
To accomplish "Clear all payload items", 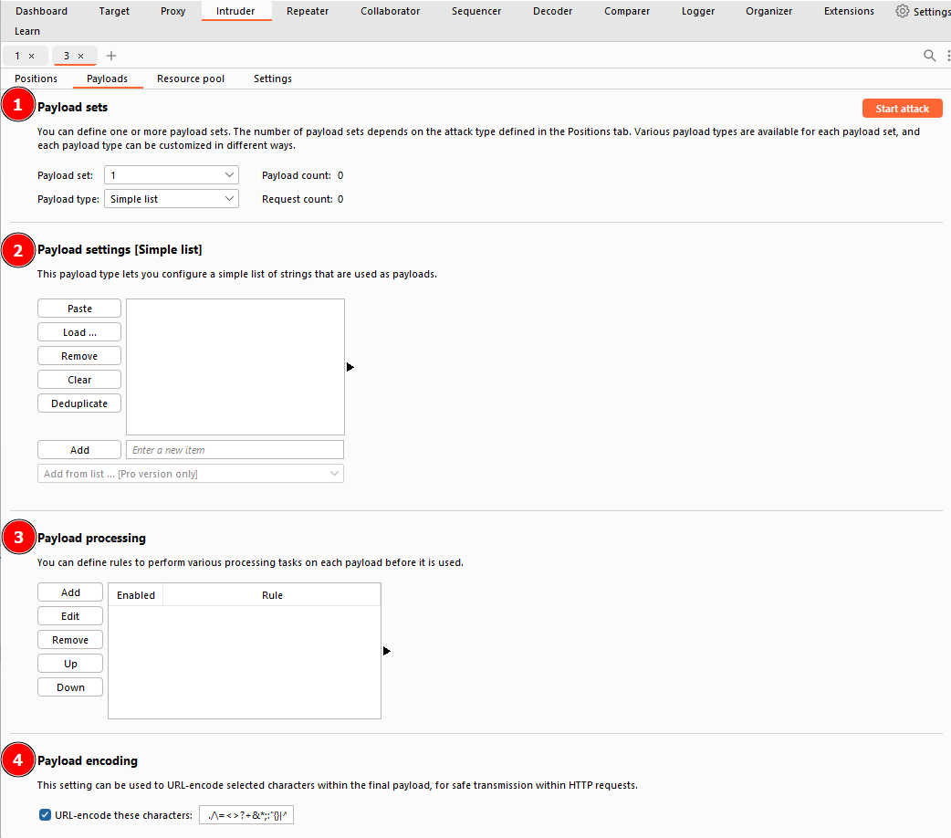I will click(78, 379).
